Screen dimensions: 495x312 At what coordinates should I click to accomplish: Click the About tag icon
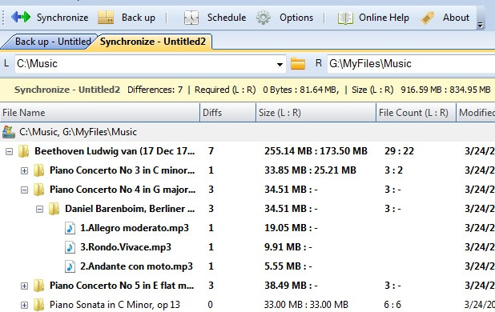[x=428, y=18]
